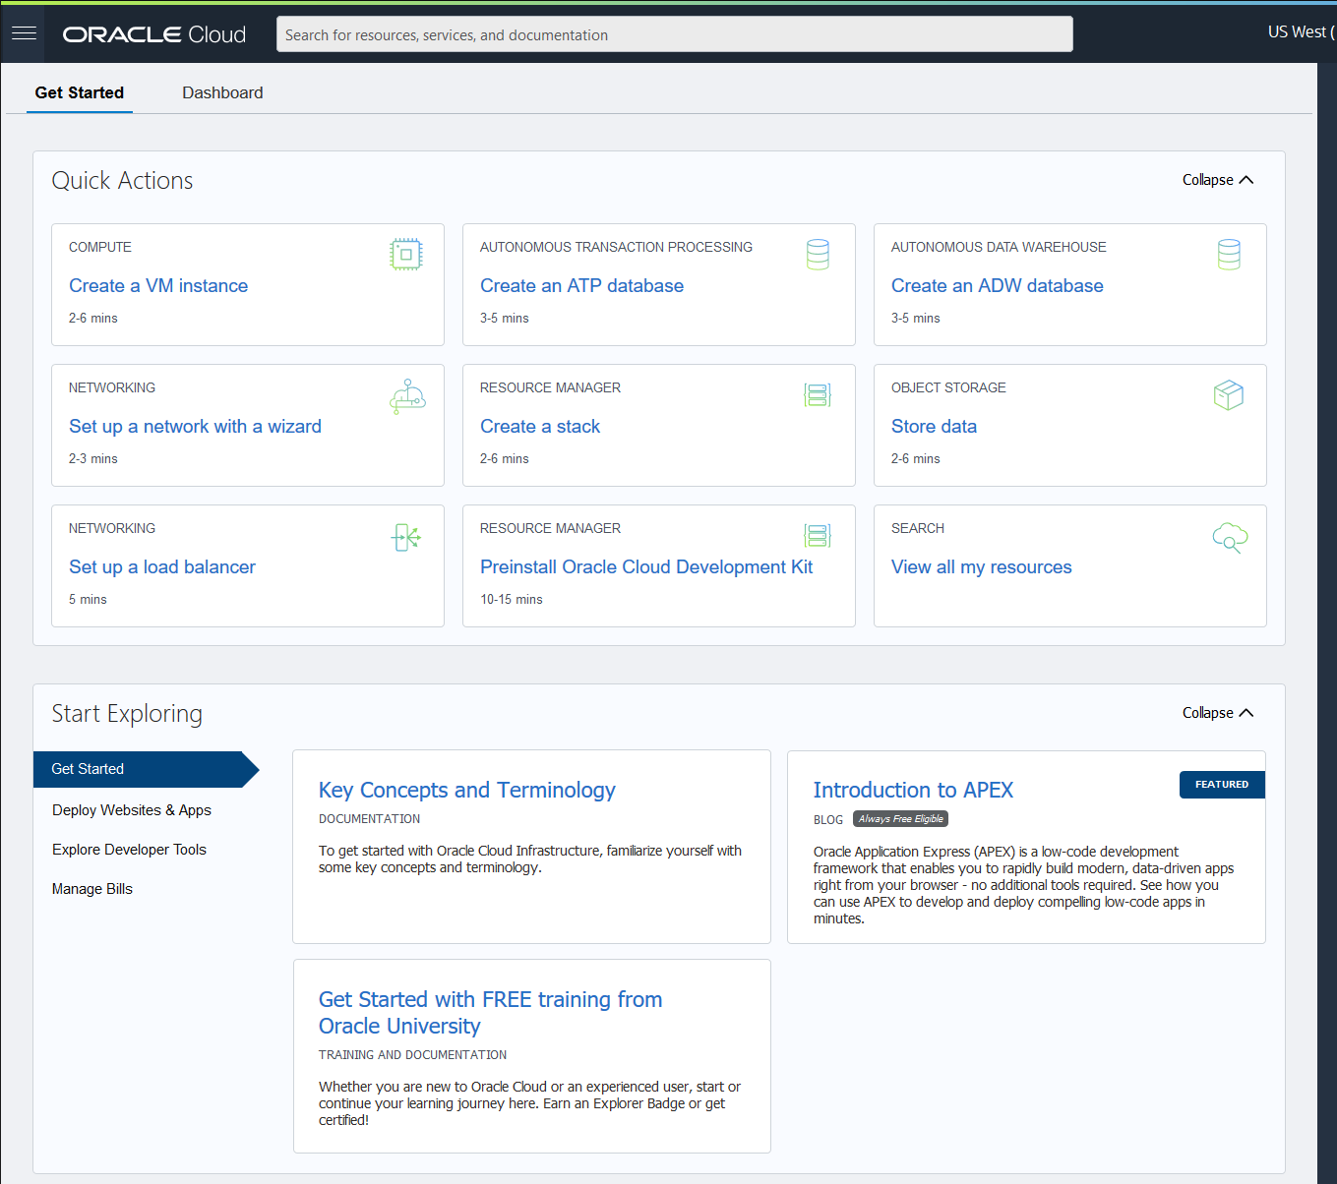Open the US West region selector
Viewport: 1337px width, 1184px height.
click(x=1301, y=31)
